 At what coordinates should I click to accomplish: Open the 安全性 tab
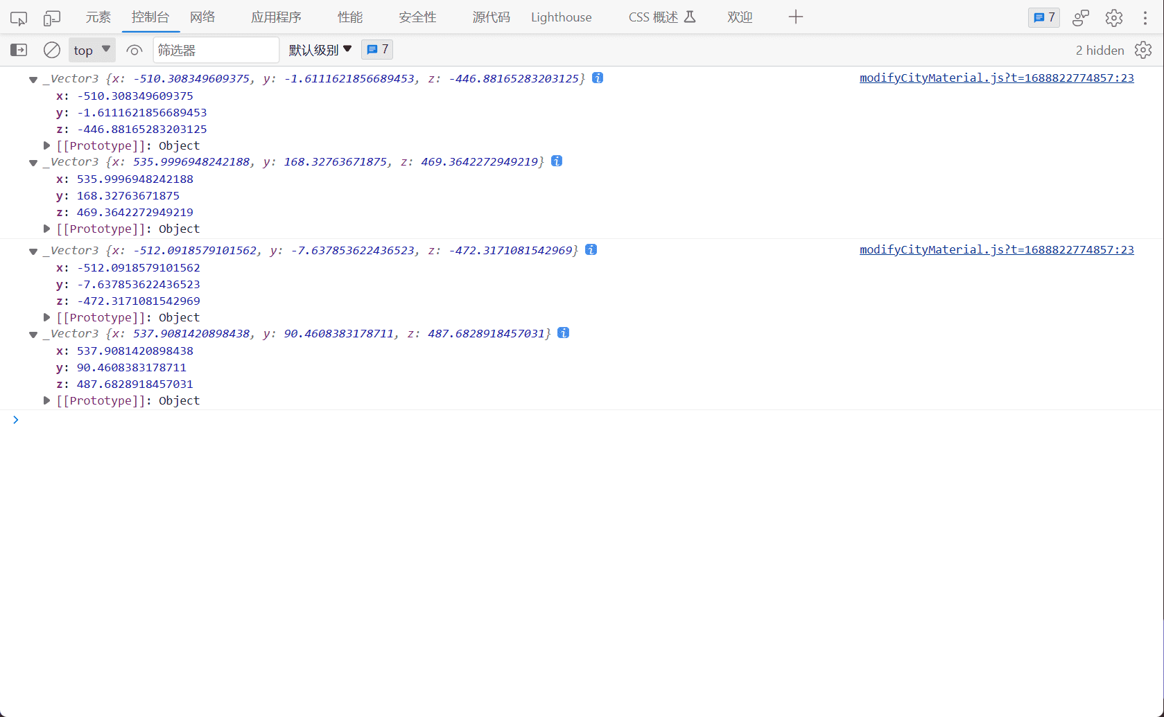(x=417, y=17)
